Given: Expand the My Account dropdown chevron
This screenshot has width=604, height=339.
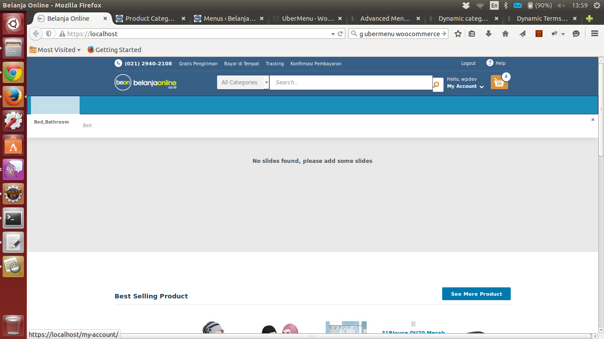Looking at the screenshot, I should click(482, 87).
